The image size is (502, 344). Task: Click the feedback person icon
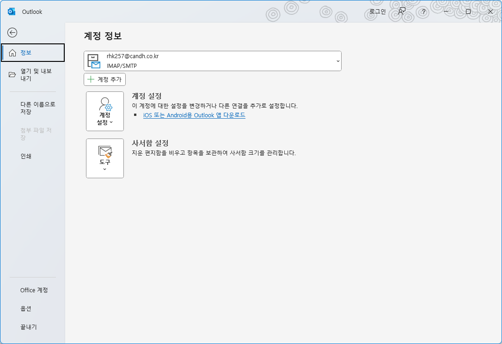coord(402,12)
